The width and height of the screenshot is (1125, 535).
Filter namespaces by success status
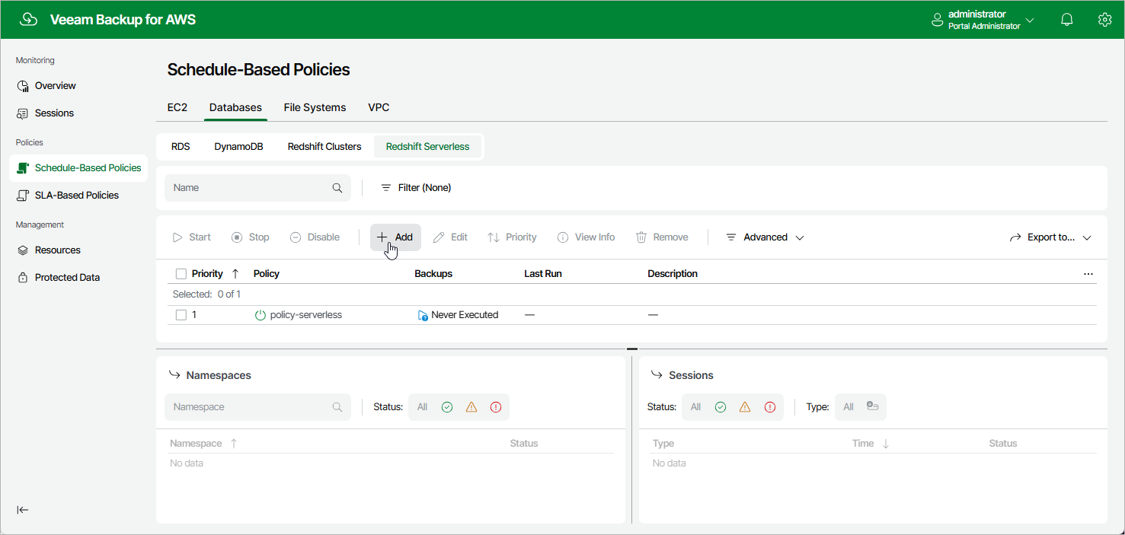click(447, 407)
